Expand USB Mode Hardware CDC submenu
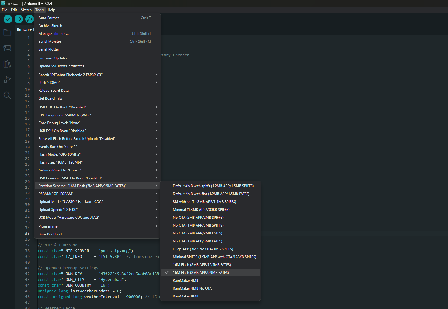Screen dimensions: 448x309 [97, 218]
